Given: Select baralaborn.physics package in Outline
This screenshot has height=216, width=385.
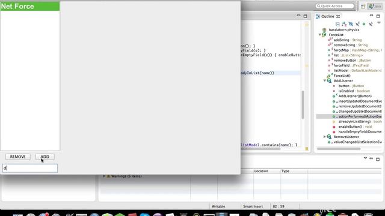Looking at the screenshot, I should pos(343,29).
